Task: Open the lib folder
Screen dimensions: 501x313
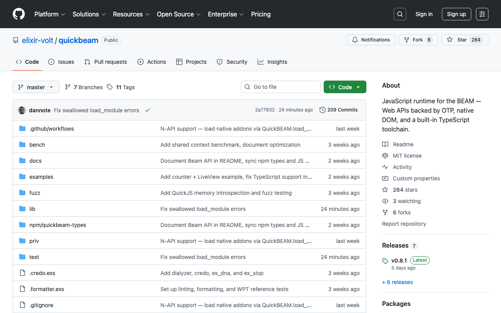Action: tap(32, 209)
